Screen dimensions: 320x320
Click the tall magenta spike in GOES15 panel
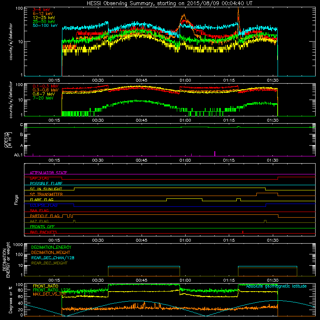215,154
